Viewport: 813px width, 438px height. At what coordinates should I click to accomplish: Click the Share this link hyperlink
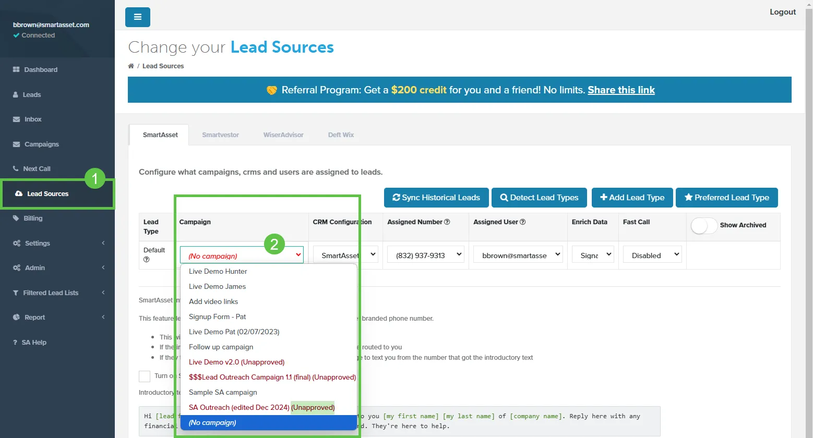(621, 90)
